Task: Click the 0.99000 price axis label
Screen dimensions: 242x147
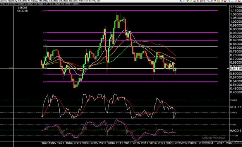Action: [236, 25]
